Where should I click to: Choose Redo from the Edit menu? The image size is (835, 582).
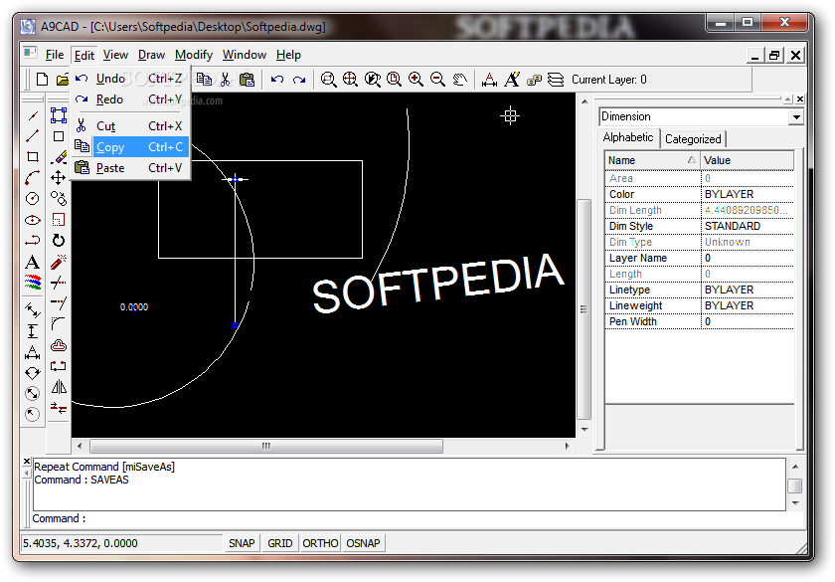(130, 99)
